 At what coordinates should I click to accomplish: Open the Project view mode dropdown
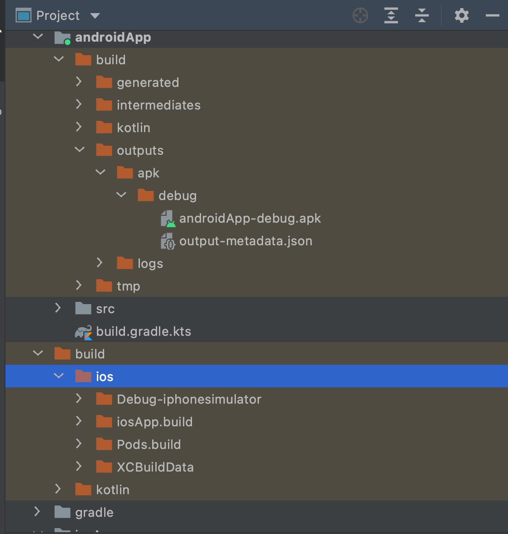(x=95, y=15)
